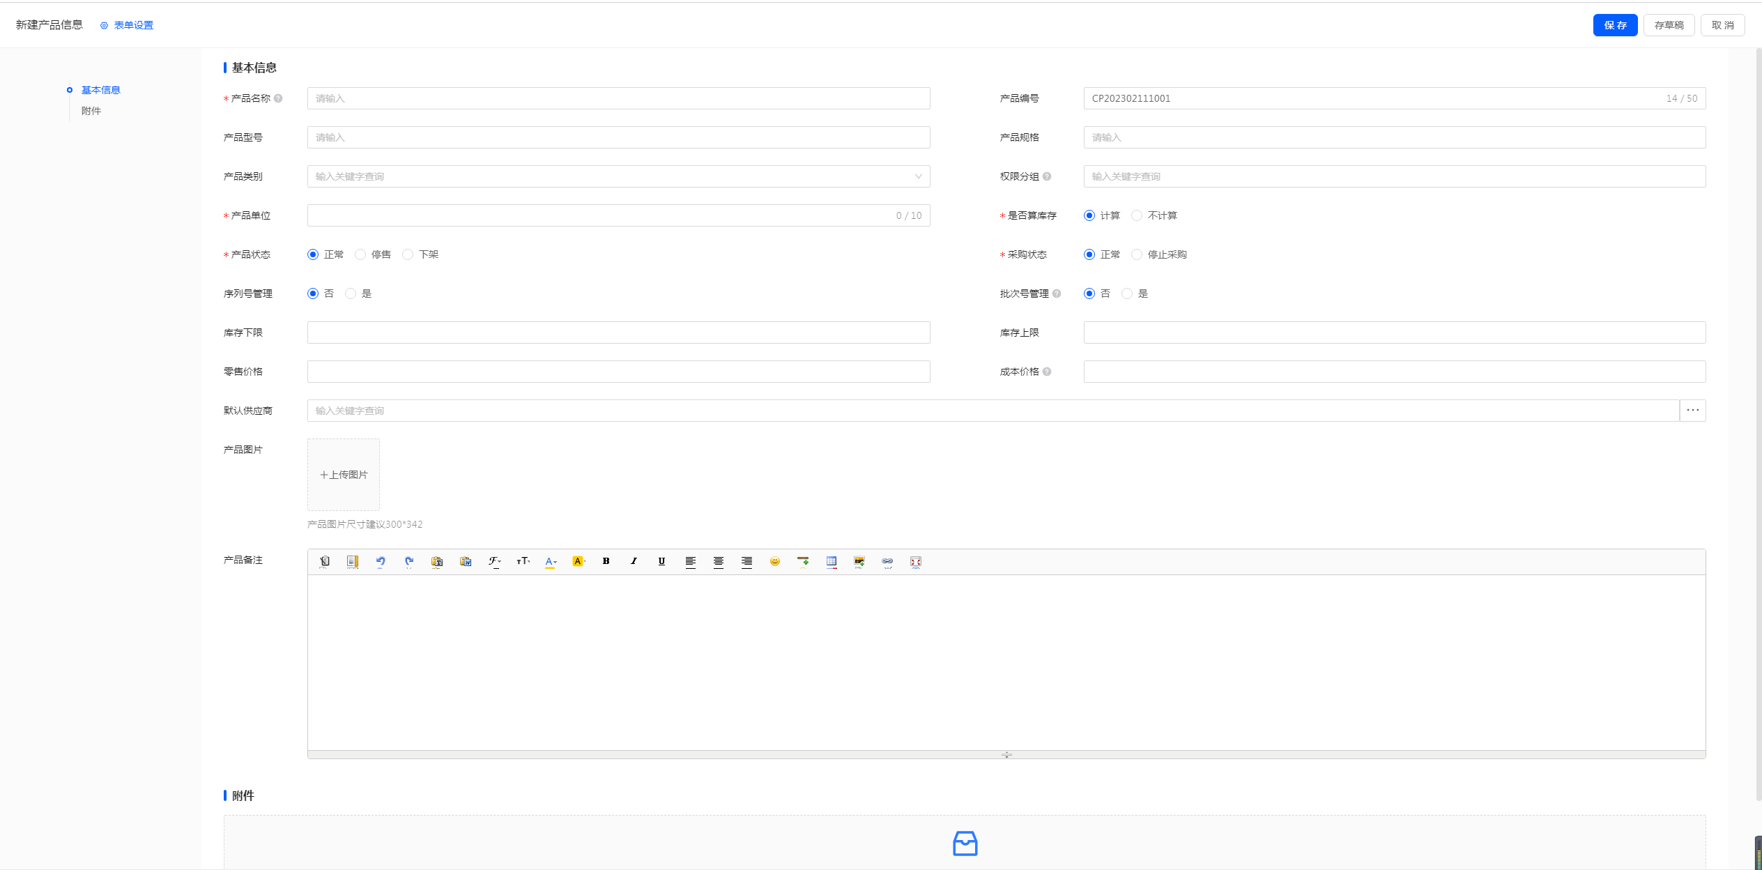1762x870 pixels.
Task: Focus the 产品单位 input field
Action: (x=618, y=215)
